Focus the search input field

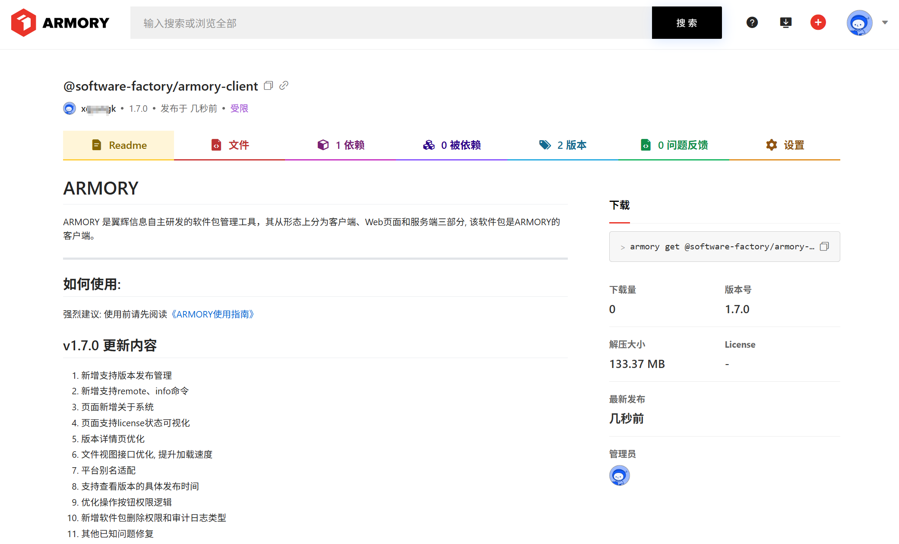tap(391, 23)
